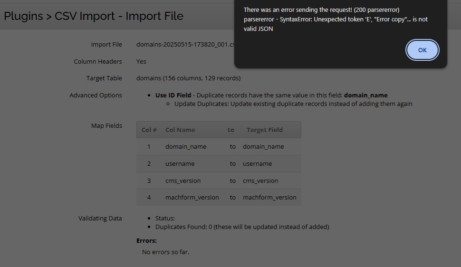The height and width of the screenshot is (267, 461).
Task: Click the 'Col #' table header
Action: click(149, 130)
